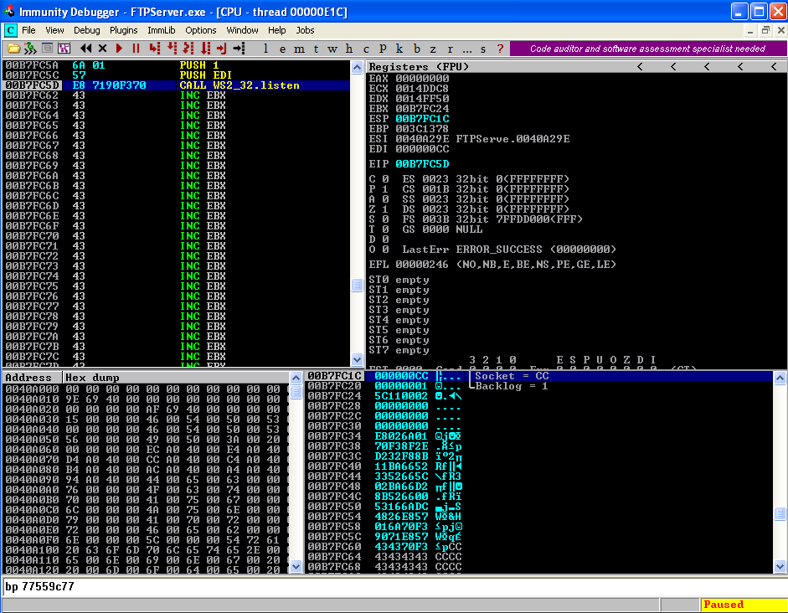Click the blue C icon left of File
This screenshot has height=613, width=788.
(x=10, y=30)
